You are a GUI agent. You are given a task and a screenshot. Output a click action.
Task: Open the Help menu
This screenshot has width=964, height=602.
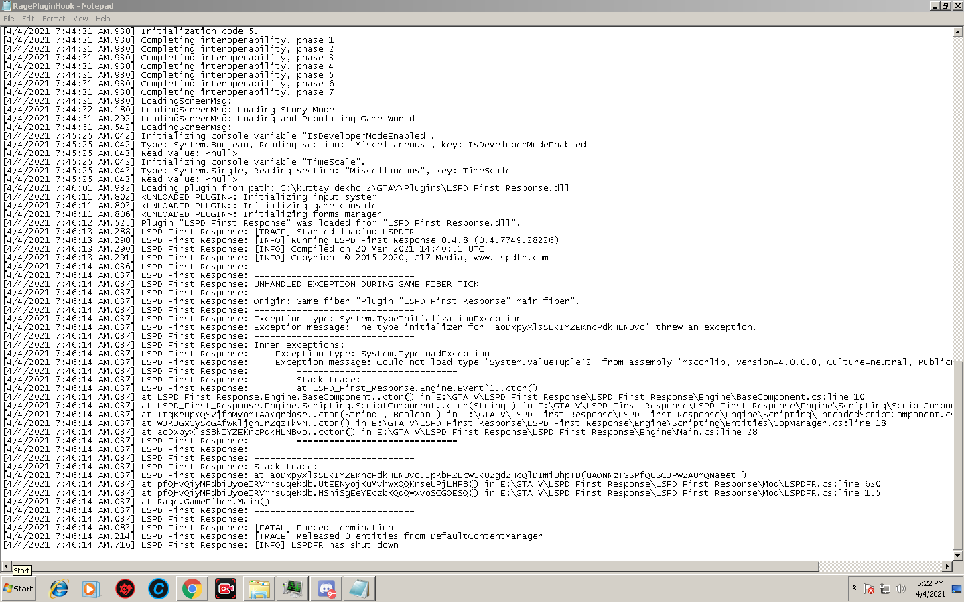[x=103, y=19]
